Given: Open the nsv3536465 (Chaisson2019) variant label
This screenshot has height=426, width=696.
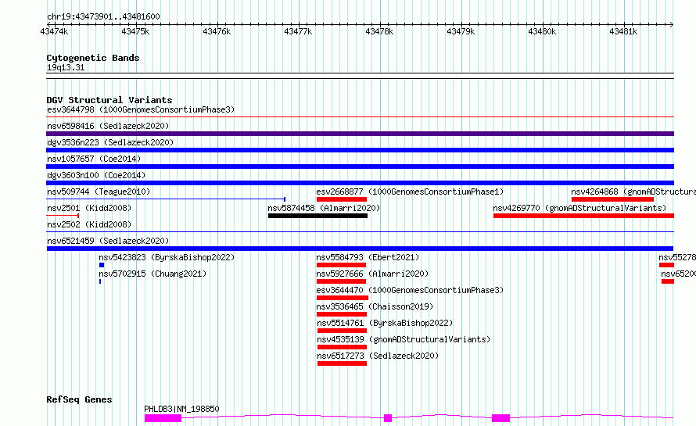Looking at the screenshot, I should pos(375,306).
